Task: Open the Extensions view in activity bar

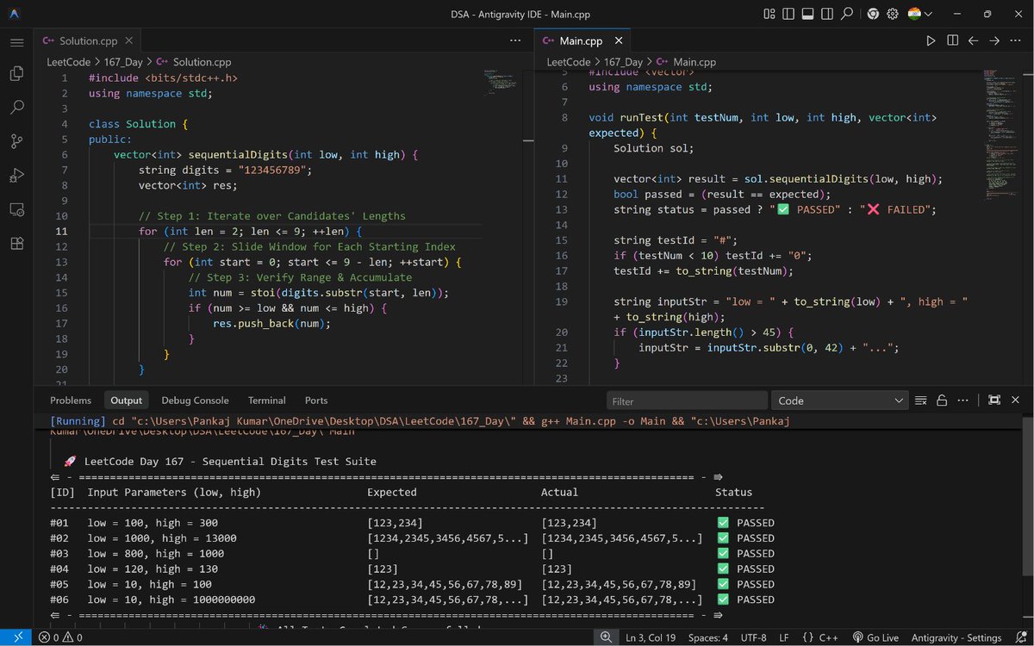Action: (16, 243)
